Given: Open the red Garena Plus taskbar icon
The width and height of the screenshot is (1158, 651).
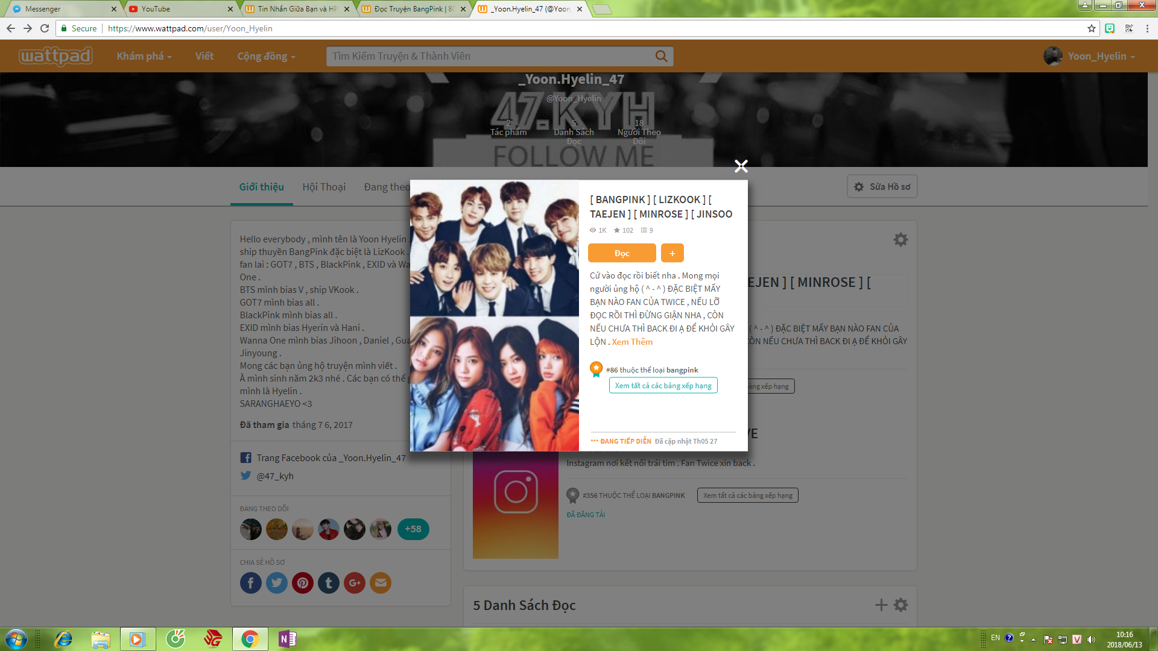Looking at the screenshot, I should click(x=213, y=639).
